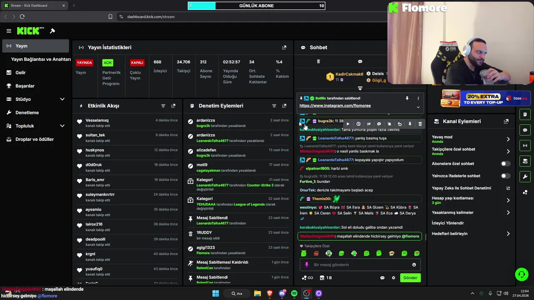
Task: Click the chat bubble icon beside the Gönder button
Action: point(382,278)
